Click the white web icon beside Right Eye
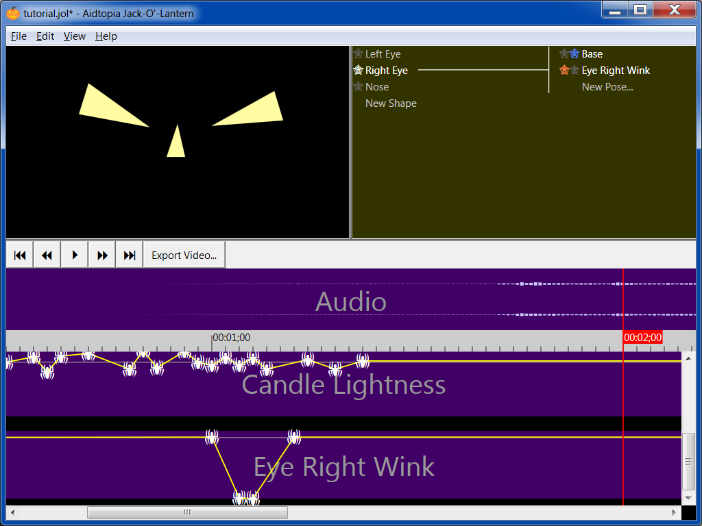This screenshot has height=526, width=702. click(x=358, y=71)
